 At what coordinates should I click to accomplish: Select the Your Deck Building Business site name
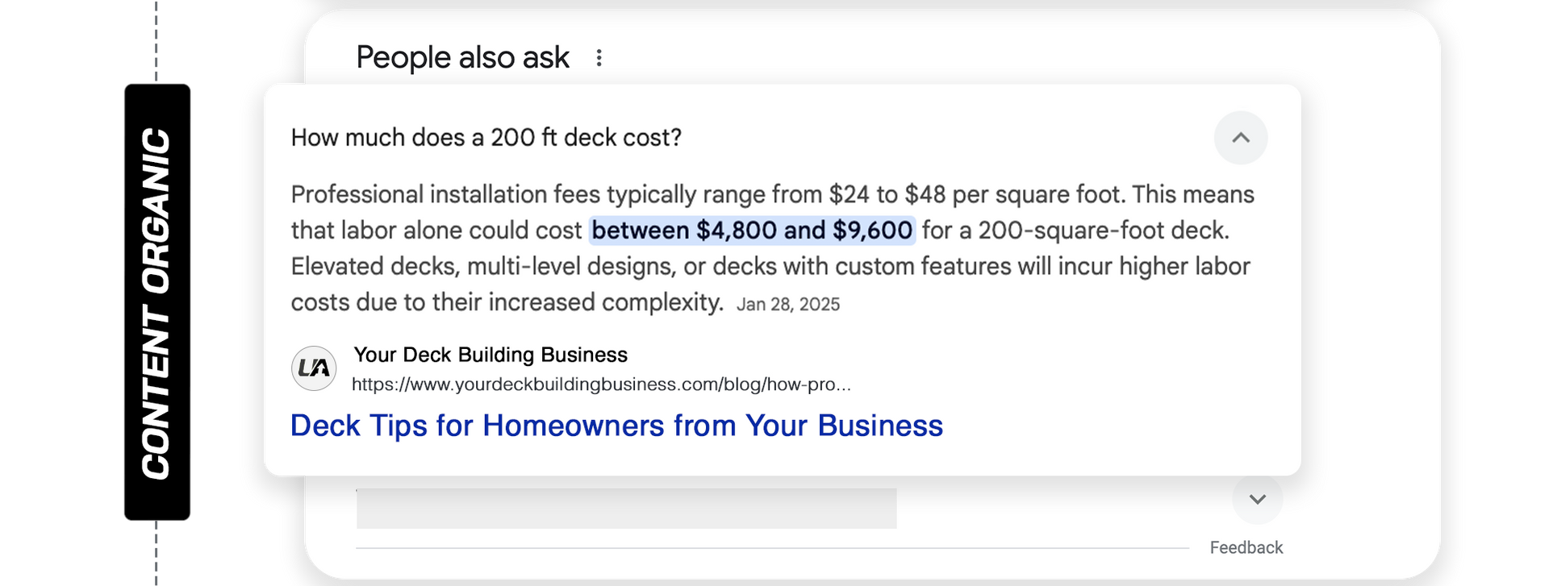491,355
